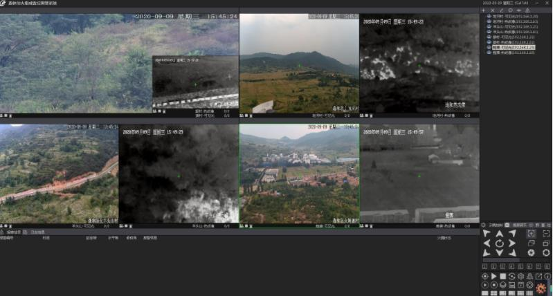Click the snapshot image icon
This screenshot has width=553, height=296.
click(511, 285)
